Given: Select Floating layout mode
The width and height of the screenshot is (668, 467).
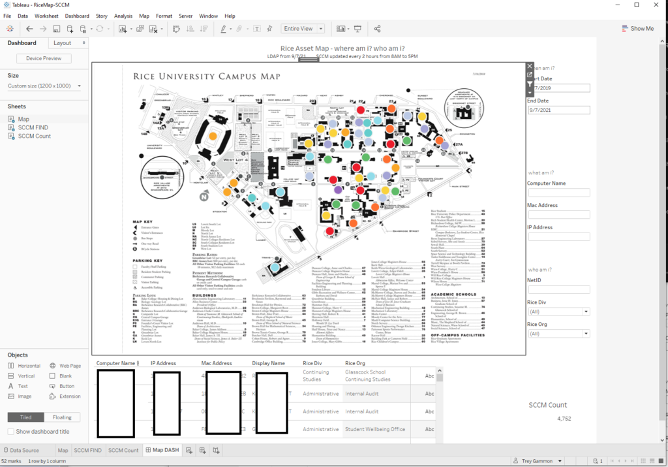Looking at the screenshot, I should coord(62,417).
